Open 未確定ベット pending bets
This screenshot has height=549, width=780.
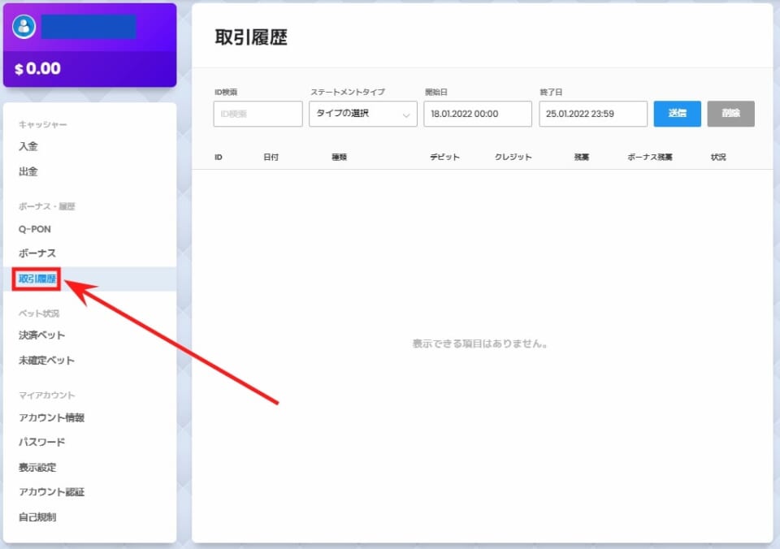pyautogui.click(x=47, y=360)
